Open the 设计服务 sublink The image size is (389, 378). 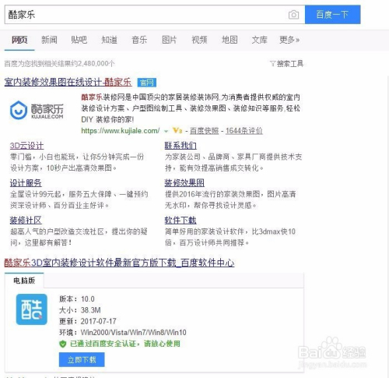click(x=26, y=183)
